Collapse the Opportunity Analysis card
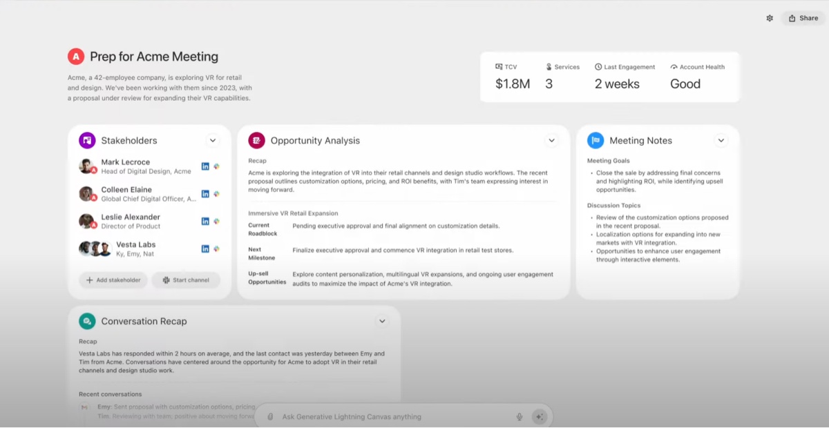Viewport: 829px width, 428px height. tap(551, 141)
